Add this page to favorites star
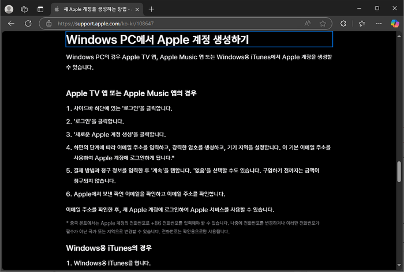 [323, 24]
